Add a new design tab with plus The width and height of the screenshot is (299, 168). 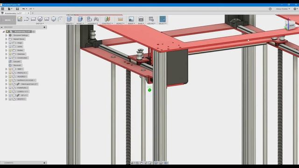(33, 13)
